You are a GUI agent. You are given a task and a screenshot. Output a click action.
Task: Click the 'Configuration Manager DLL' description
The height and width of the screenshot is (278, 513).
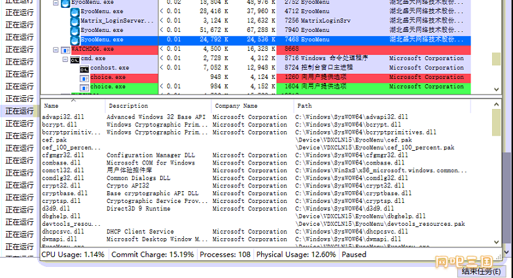coord(150,155)
